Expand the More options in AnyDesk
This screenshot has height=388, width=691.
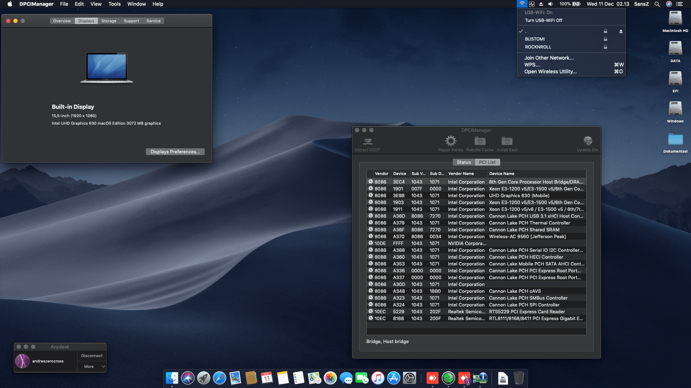click(x=89, y=366)
